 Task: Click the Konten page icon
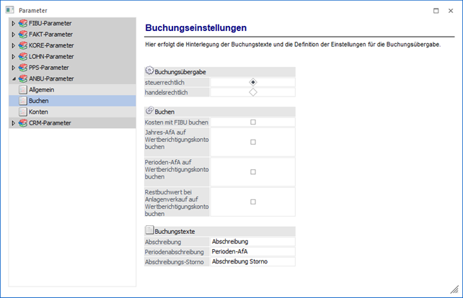click(x=22, y=112)
